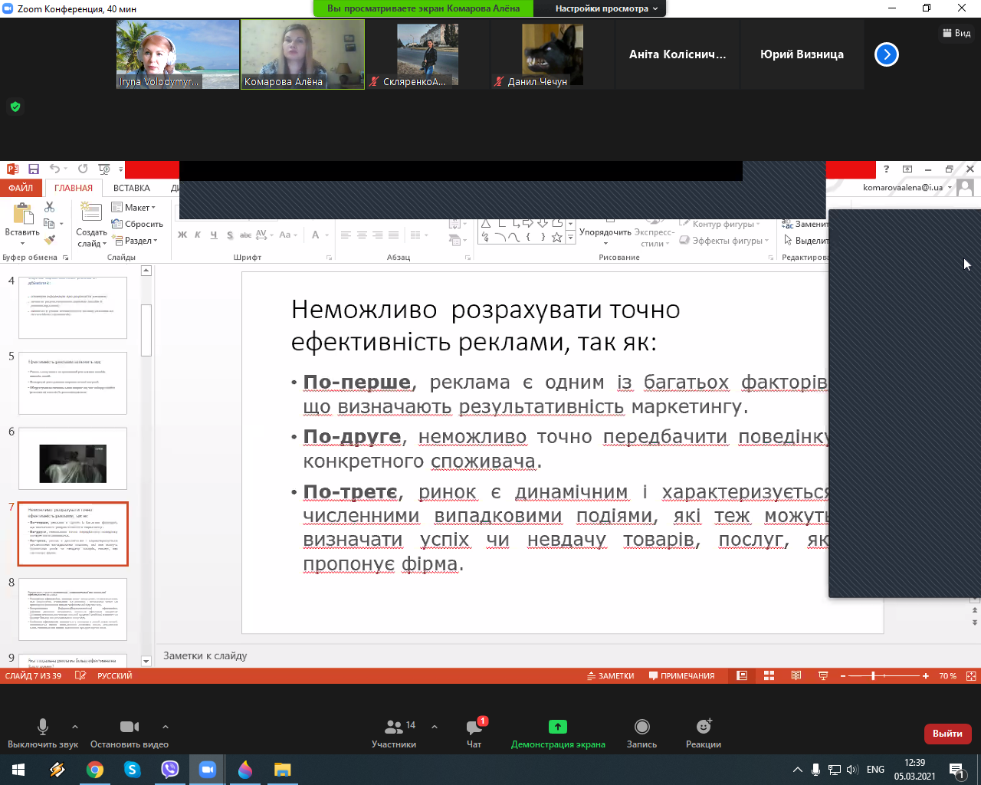
Task: Toggle text shadow S formatting
Action: (x=230, y=235)
